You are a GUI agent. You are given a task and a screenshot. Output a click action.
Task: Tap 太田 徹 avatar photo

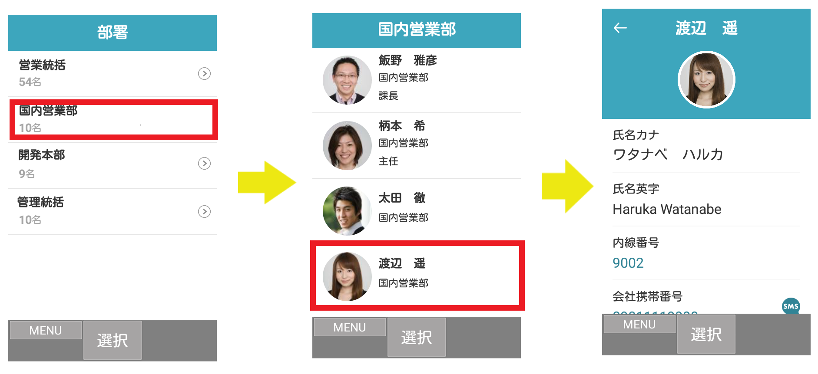coord(347,211)
